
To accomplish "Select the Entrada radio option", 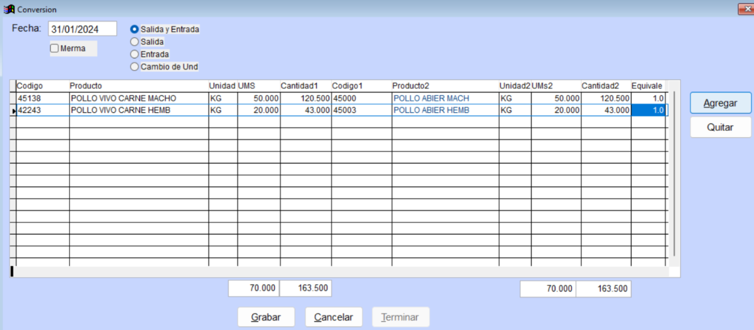I will [134, 54].
